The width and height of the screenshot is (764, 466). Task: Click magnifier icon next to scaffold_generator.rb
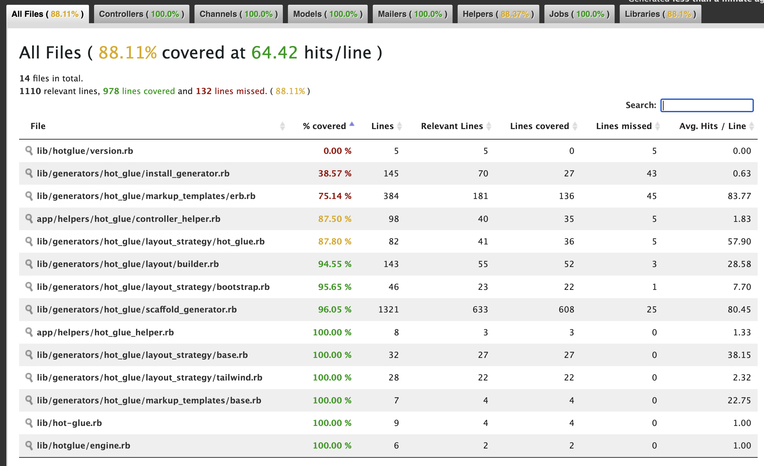(29, 309)
